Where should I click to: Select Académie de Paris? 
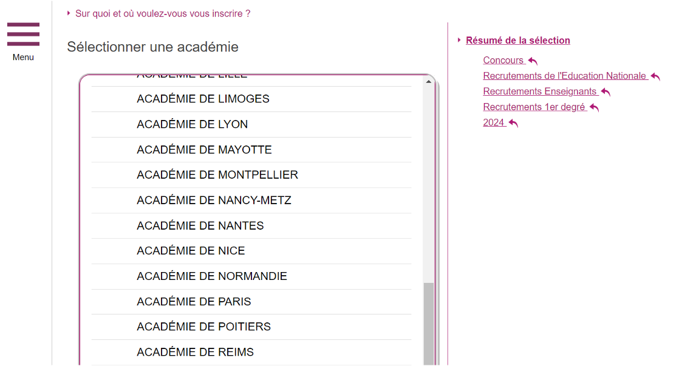[x=194, y=302]
